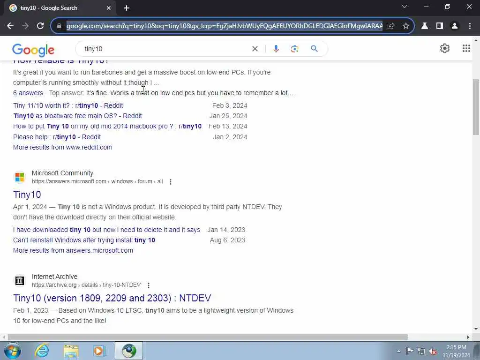Open Google quick settings gear
Viewport: 480px width, 360px height.
coord(445,48)
